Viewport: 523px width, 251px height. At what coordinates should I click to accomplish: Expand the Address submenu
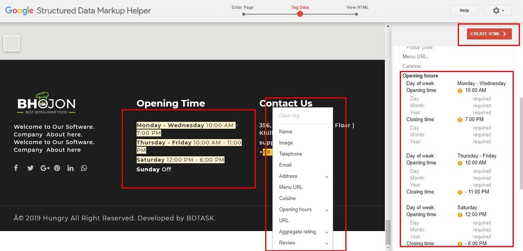[x=302, y=176]
